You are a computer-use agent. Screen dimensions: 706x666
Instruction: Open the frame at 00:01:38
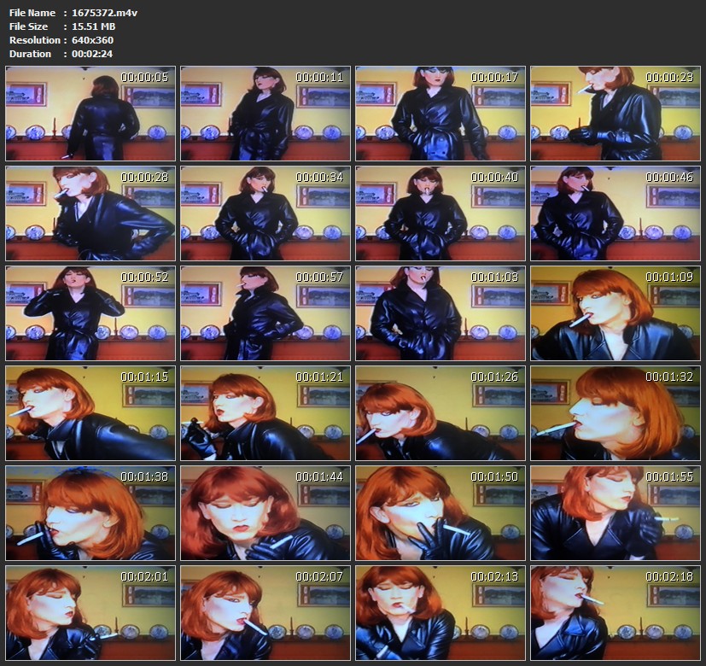click(x=90, y=512)
